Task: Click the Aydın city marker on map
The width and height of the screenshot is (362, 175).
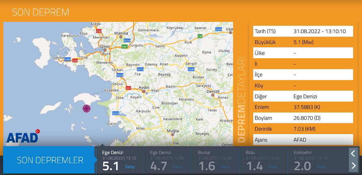Action: tap(144, 91)
